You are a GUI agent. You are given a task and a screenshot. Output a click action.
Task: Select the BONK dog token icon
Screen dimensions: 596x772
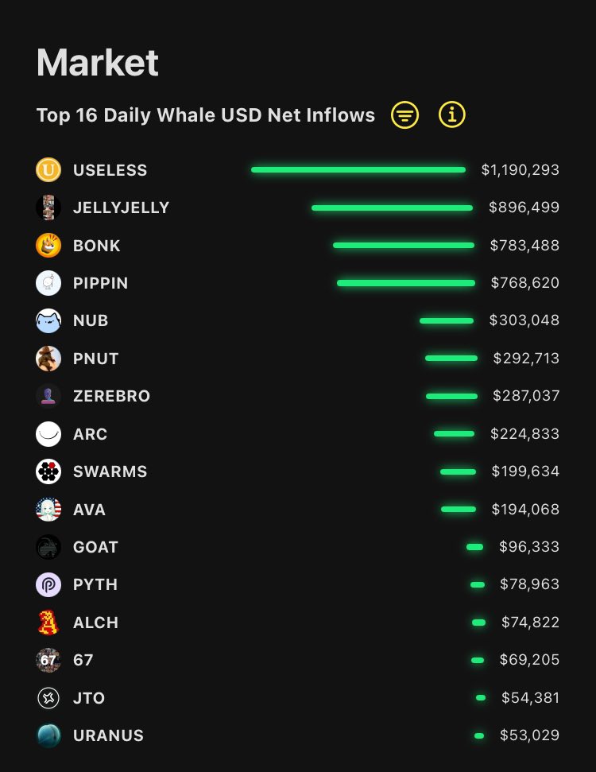(x=48, y=246)
